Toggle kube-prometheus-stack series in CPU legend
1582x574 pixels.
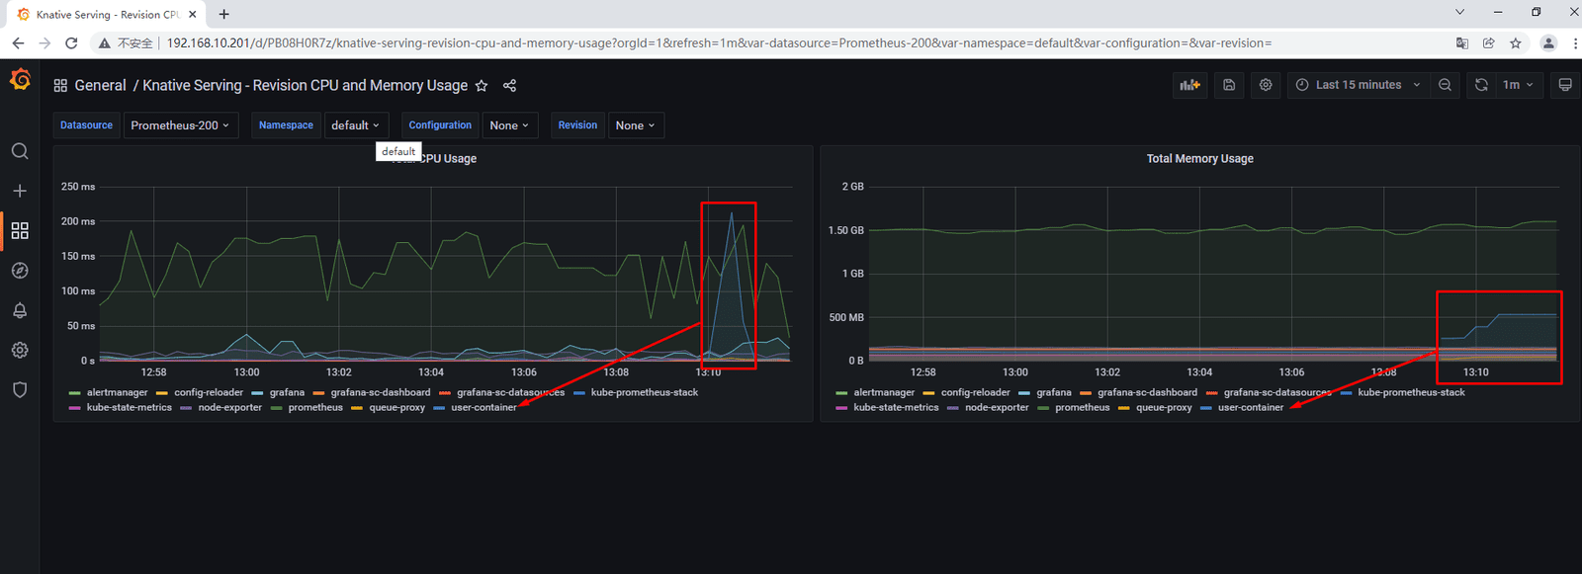pos(645,392)
